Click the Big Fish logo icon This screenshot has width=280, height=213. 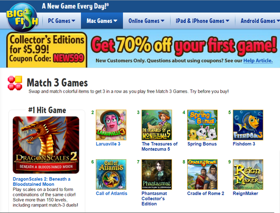tap(22, 18)
